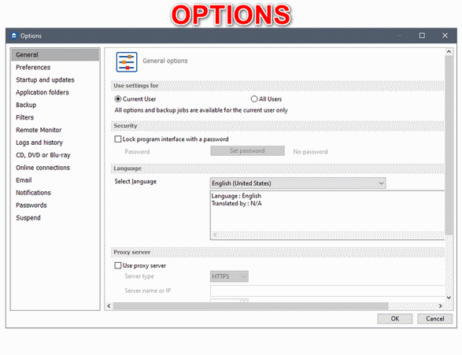Click the General options sliders icon
462x355 pixels.
click(127, 62)
